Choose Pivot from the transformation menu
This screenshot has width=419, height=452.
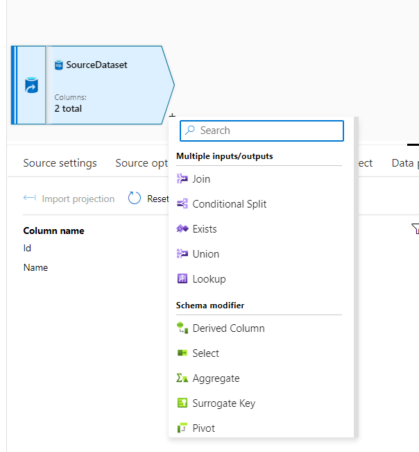[204, 428]
